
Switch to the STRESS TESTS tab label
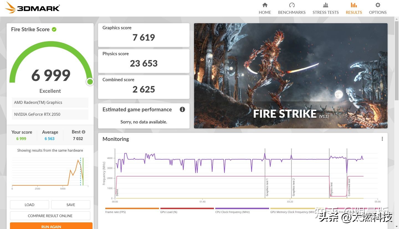326,12
